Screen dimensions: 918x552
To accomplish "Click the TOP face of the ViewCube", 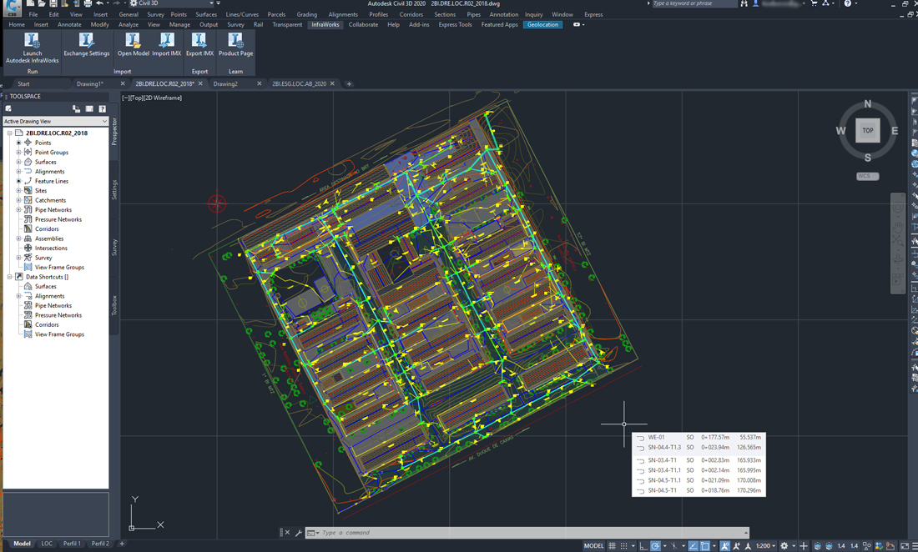I will tap(868, 130).
